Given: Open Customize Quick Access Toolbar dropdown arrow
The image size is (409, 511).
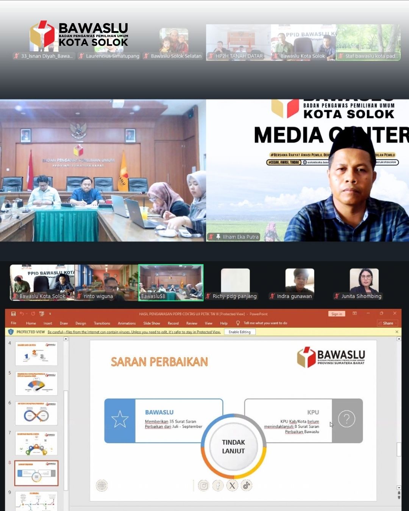Looking at the screenshot, I should pos(50,313).
